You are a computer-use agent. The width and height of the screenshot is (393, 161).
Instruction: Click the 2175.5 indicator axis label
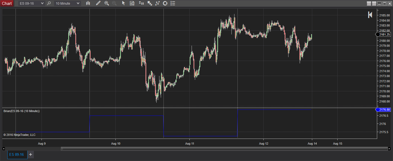(383, 132)
